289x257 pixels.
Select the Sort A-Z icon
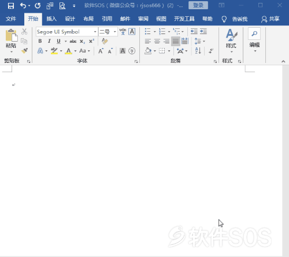(198, 51)
